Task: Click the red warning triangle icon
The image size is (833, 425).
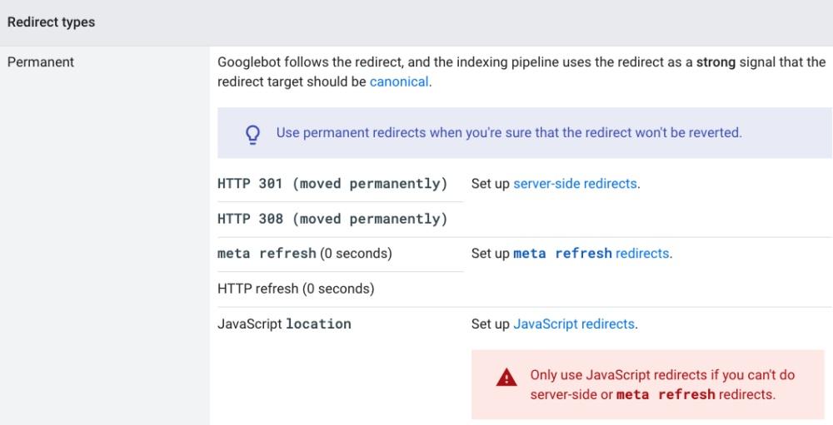Action: [506, 378]
